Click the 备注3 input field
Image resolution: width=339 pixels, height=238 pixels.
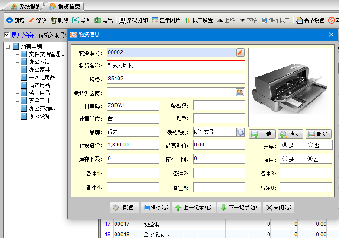[306, 173]
